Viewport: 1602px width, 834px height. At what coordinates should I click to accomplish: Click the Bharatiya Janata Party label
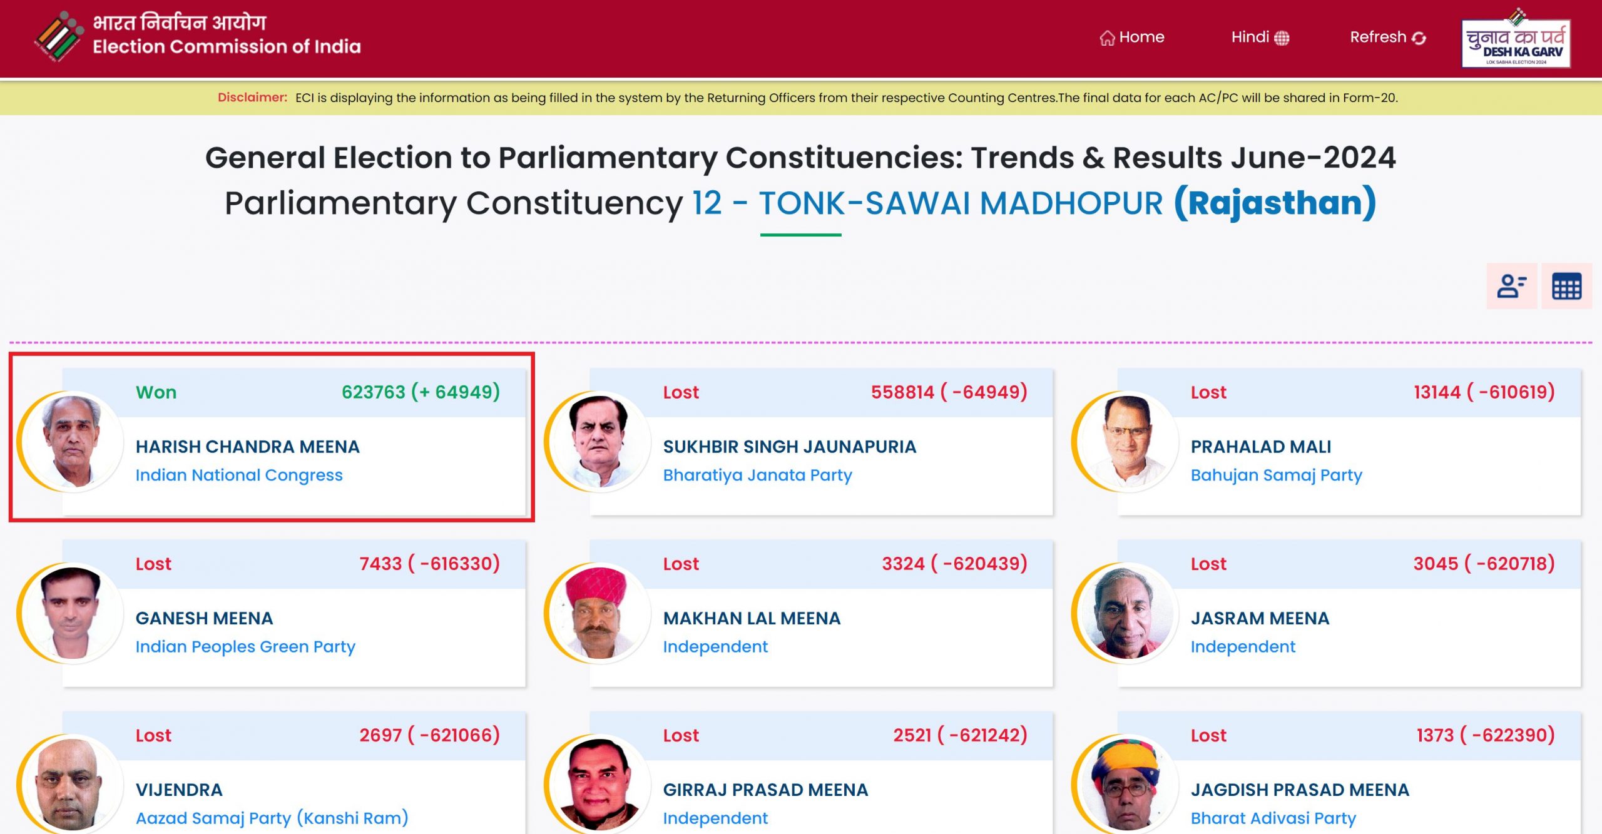(x=757, y=475)
